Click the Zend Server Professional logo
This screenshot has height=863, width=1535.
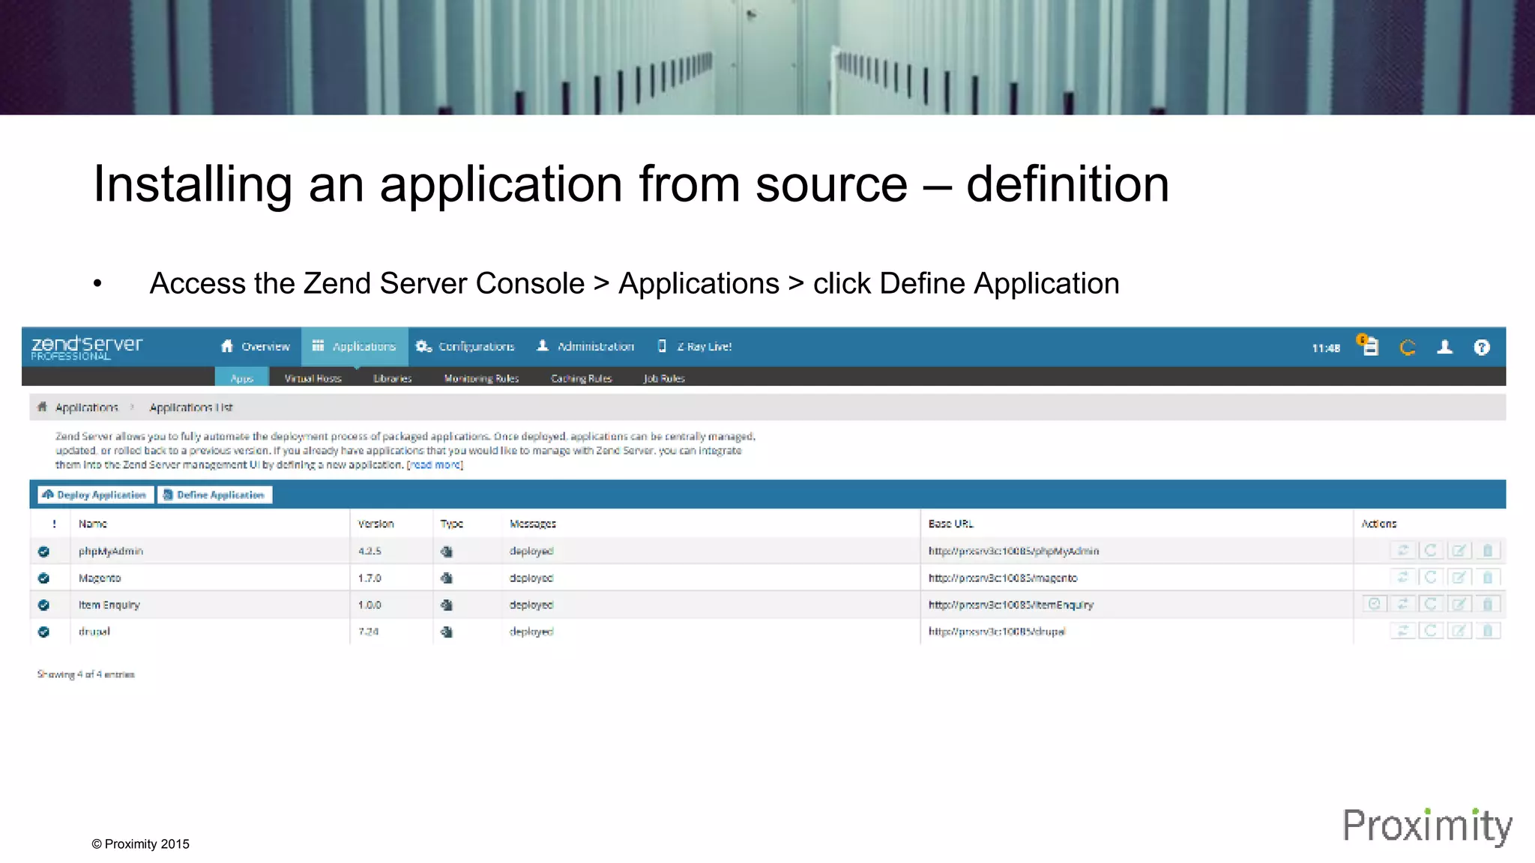(87, 348)
